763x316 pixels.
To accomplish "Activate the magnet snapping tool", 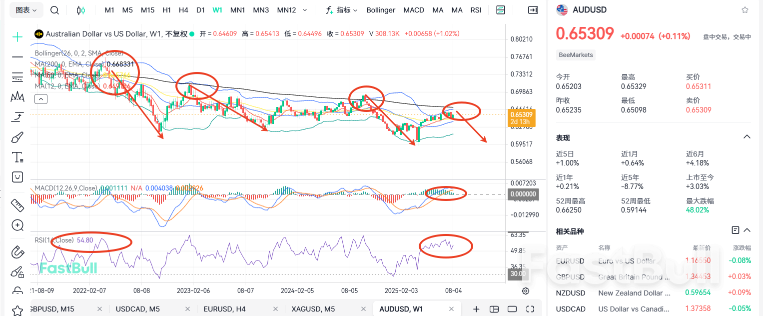I will pyautogui.click(x=17, y=252).
